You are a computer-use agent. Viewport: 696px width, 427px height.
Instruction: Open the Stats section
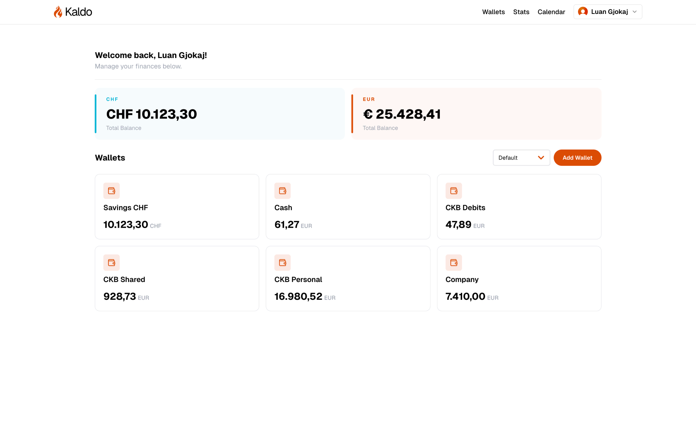[521, 12]
